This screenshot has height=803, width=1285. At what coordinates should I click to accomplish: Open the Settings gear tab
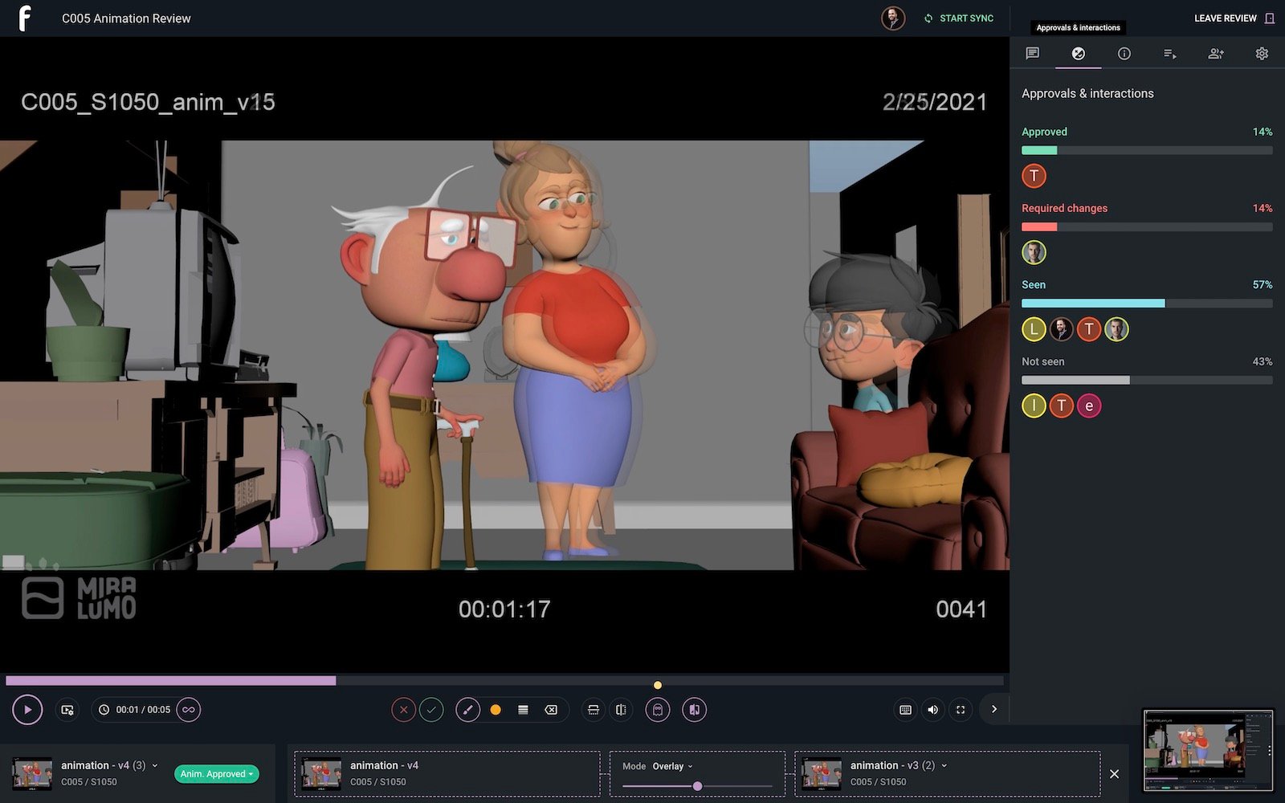[x=1262, y=53]
